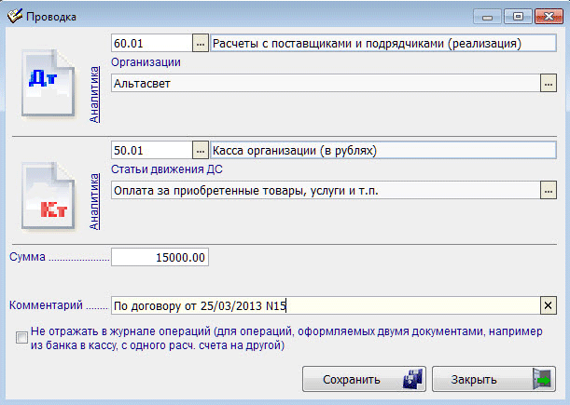The width and height of the screenshot is (570, 405).
Task: Click the Альтасвет organization field
Action: [x=326, y=84]
